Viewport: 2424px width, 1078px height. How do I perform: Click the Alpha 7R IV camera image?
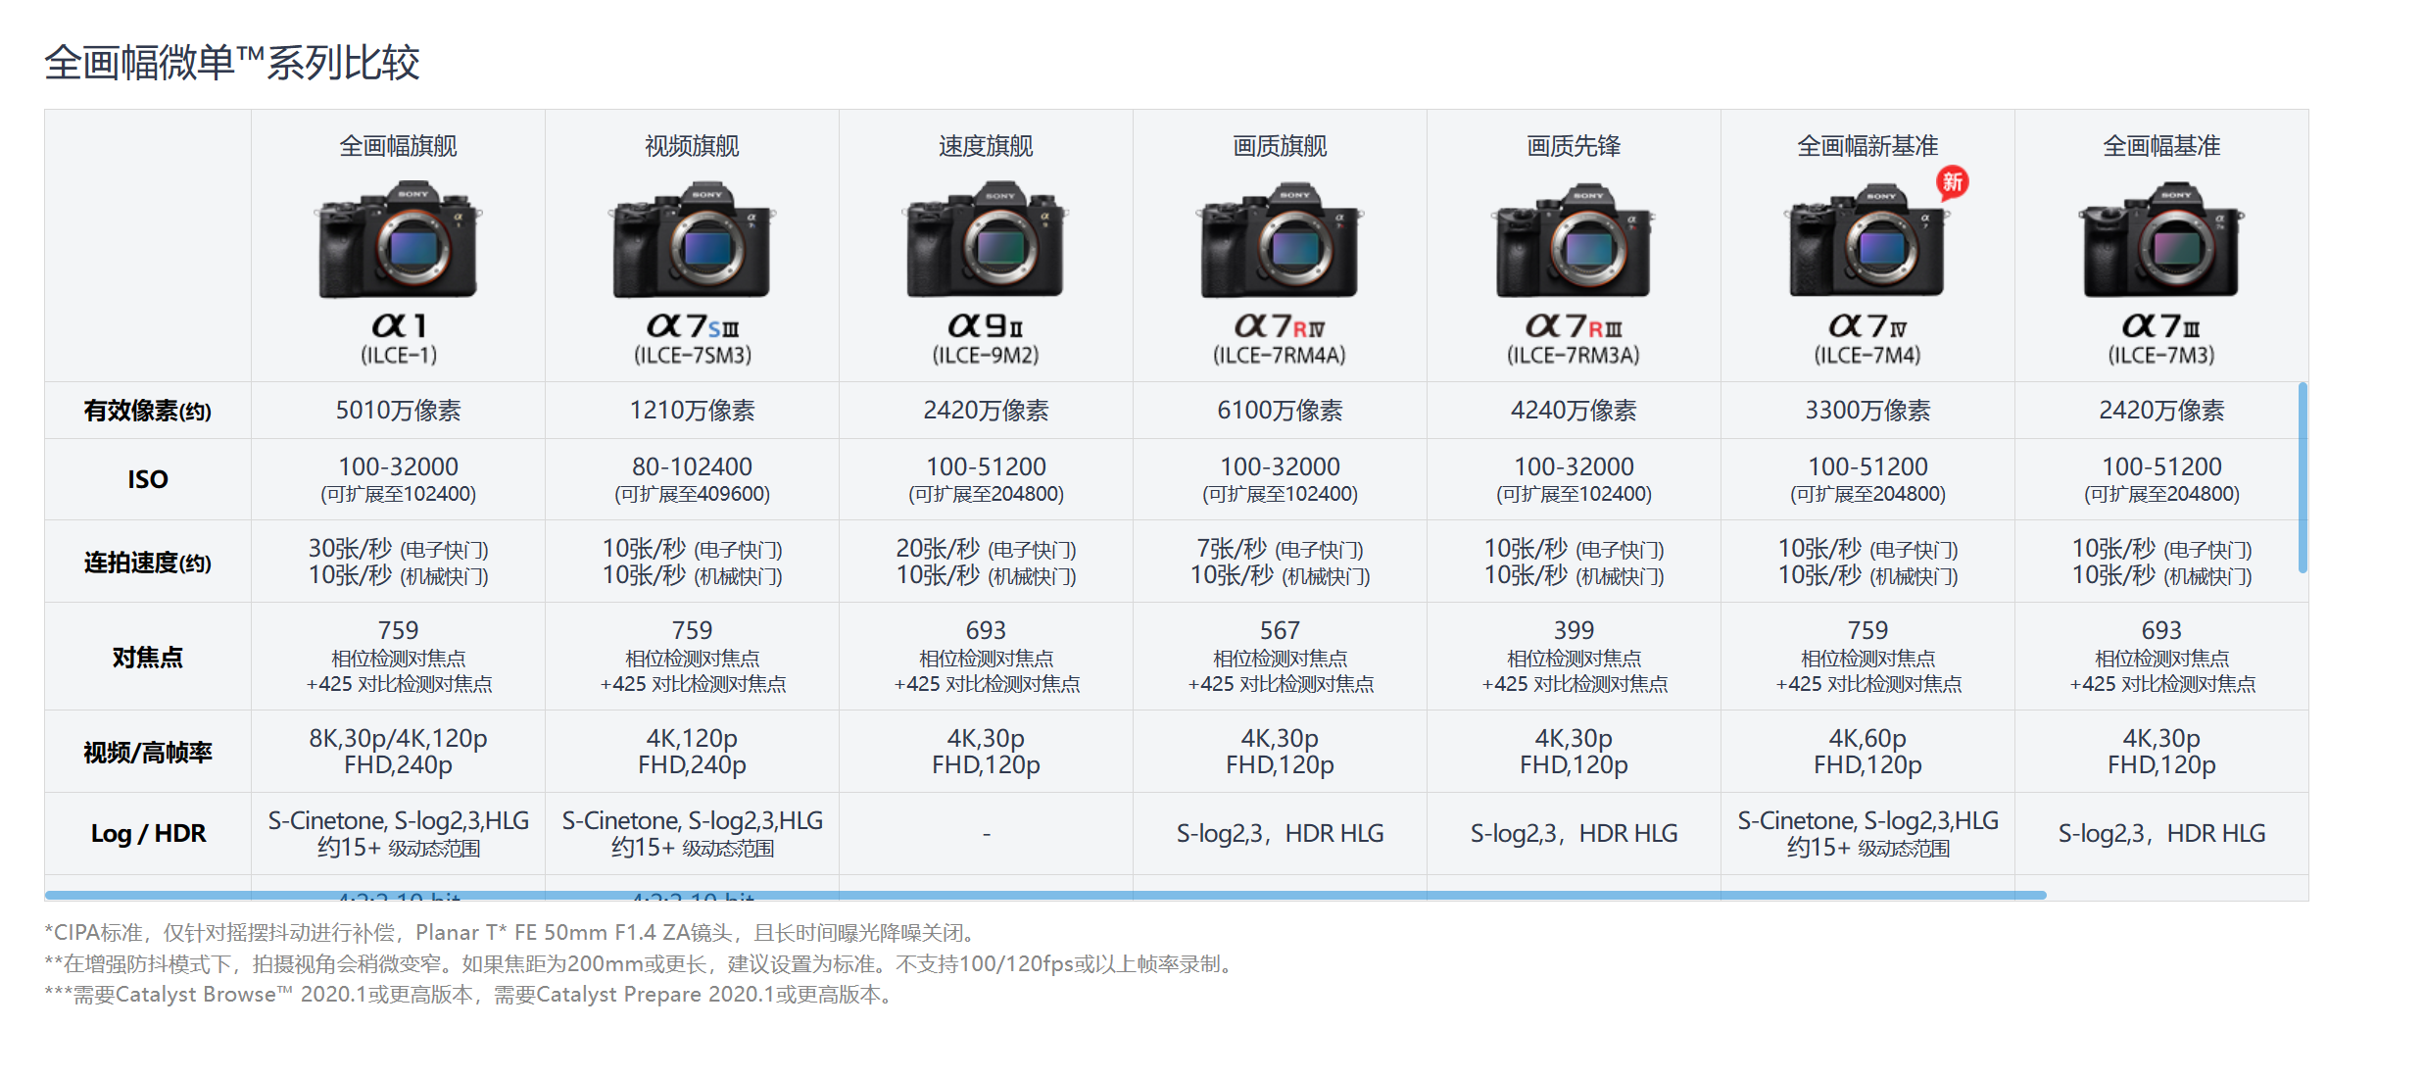[1280, 239]
